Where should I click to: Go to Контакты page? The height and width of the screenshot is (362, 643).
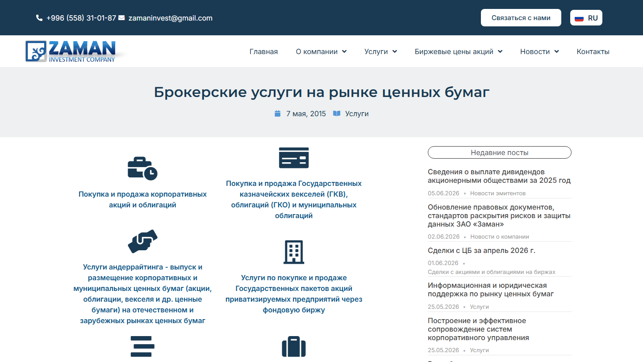(x=593, y=51)
